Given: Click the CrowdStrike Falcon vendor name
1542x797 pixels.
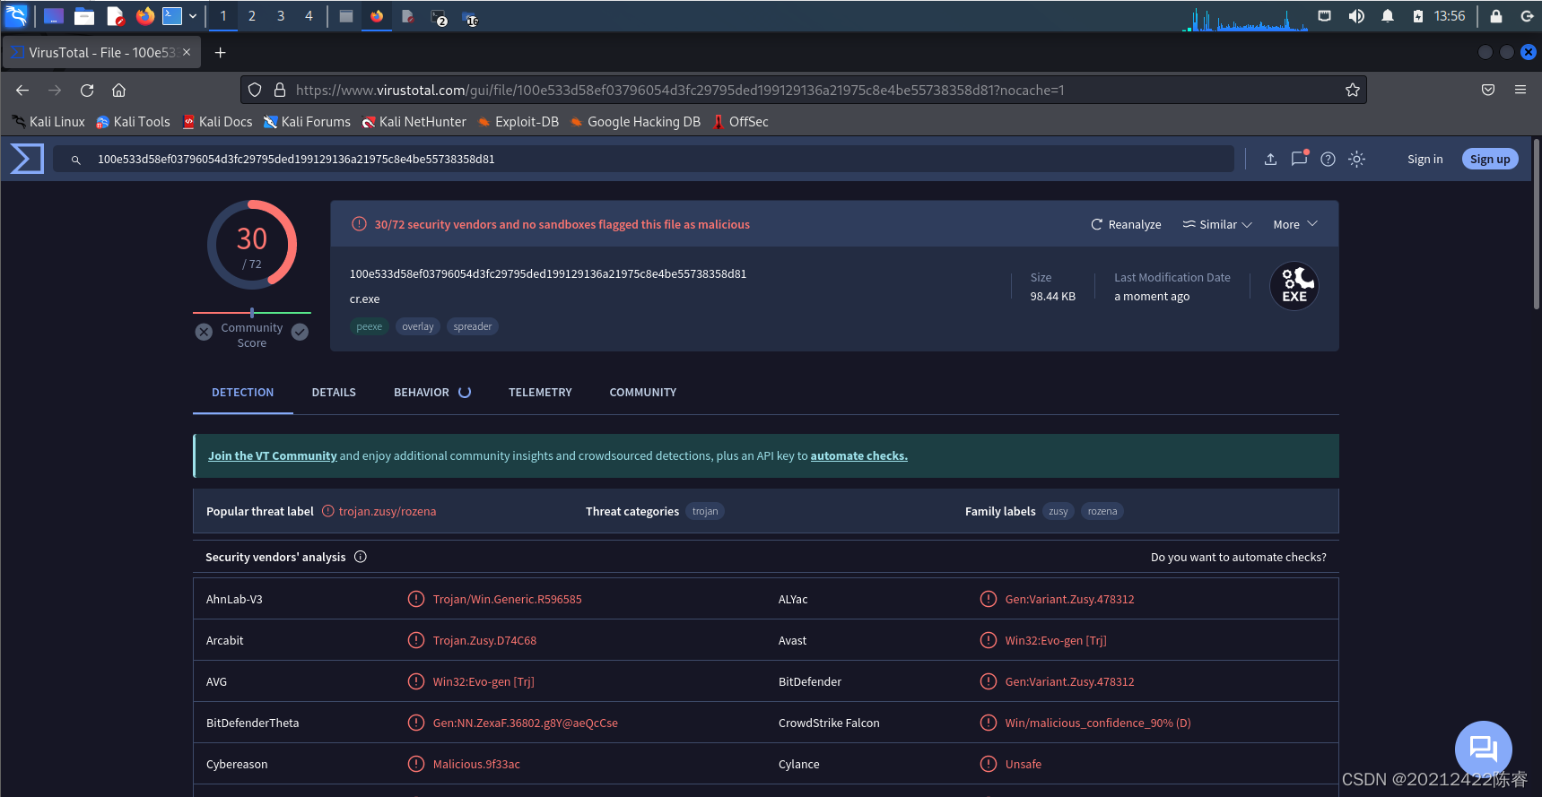Looking at the screenshot, I should [829, 723].
